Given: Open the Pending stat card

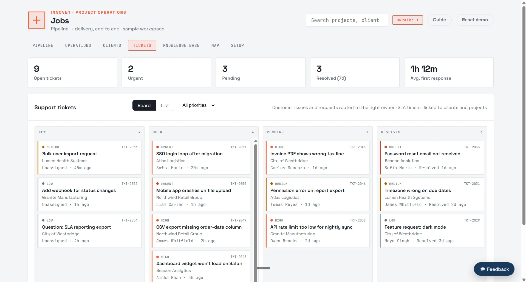Looking at the screenshot, I should (x=261, y=72).
